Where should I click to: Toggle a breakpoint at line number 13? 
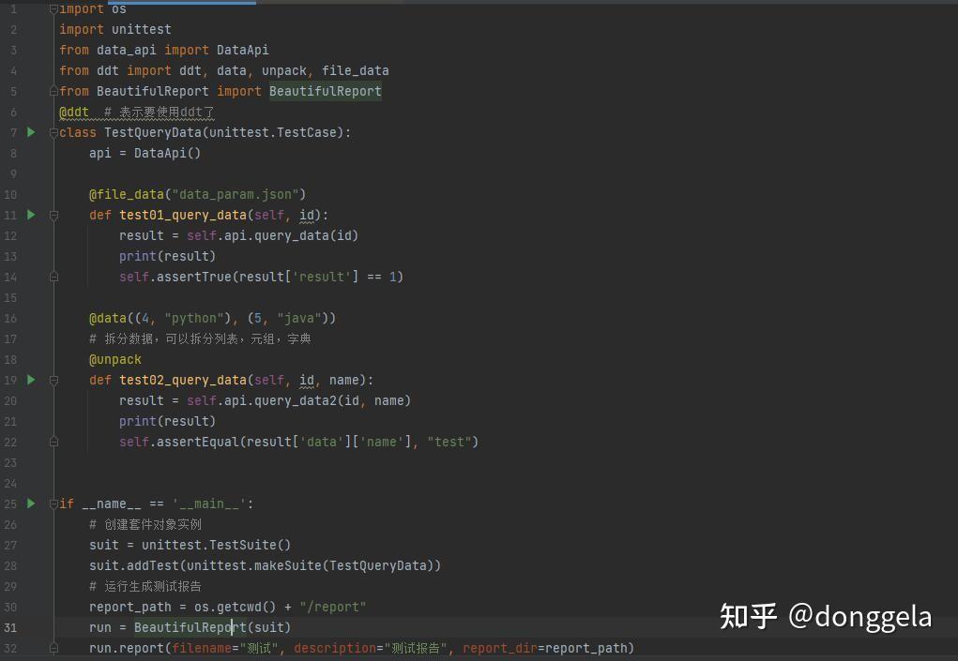click(10, 256)
